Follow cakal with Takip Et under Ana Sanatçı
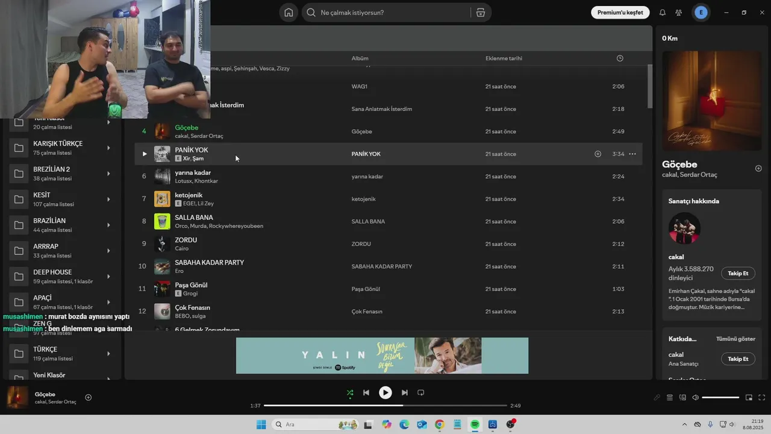771x434 pixels. 738,359
